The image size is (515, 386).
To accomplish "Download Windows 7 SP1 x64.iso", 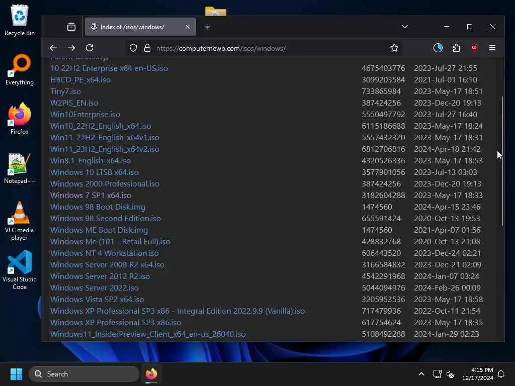I will click(91, 196).
